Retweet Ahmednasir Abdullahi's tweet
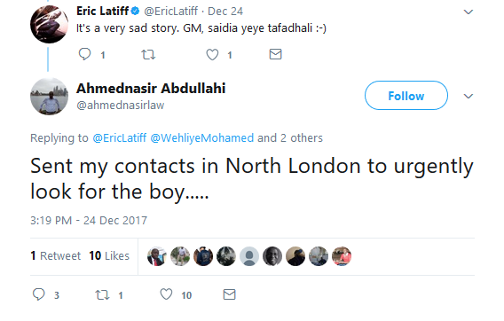The width and height of the screenshot is (504, 321). tap(103, 294)
